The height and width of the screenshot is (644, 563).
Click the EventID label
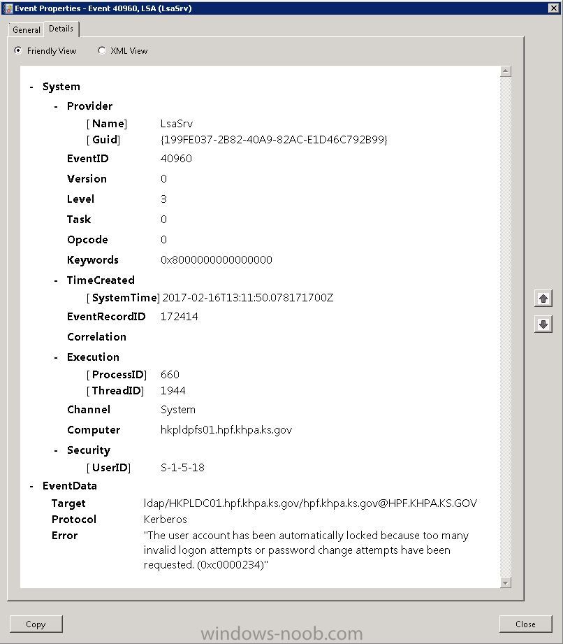(x=88, y=159)
